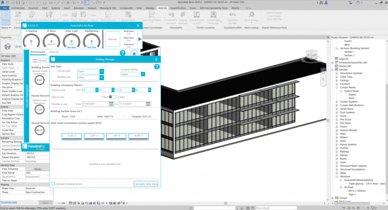This screenshot has height=210, width=388.
Task: Click N 90°:0 solar load button
Action: 72,137
